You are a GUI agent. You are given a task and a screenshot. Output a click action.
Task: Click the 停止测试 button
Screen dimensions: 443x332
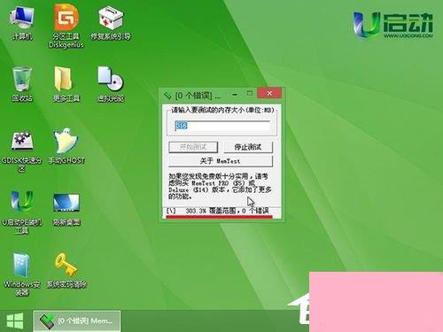tap(248, 147)
